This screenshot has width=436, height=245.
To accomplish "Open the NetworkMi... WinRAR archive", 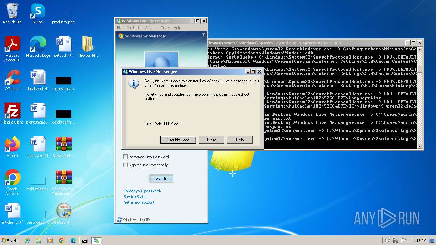I will tap(63, 147).
